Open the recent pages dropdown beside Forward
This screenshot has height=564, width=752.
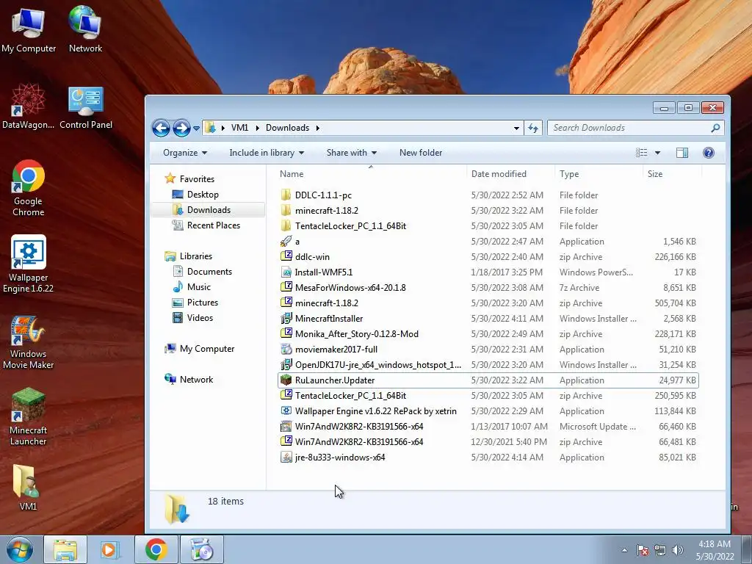point(196,128)
